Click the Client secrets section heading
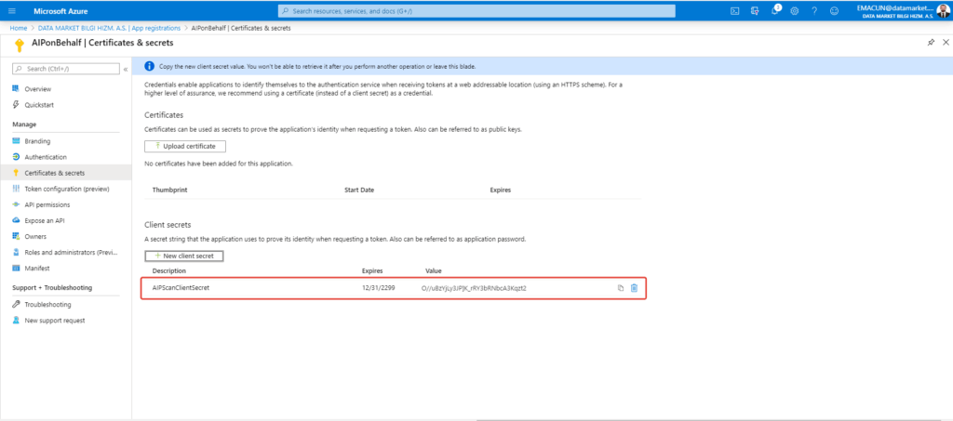Screen dimensions: 953x421 click(168, 225)
